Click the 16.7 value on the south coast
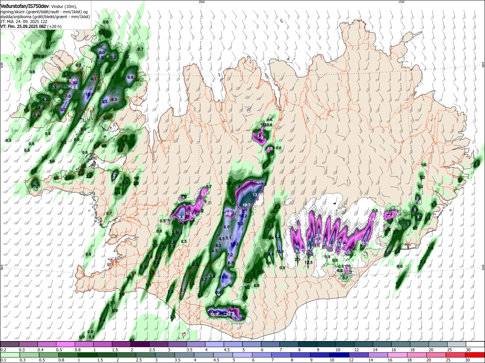485x363 pixels. 214,315
